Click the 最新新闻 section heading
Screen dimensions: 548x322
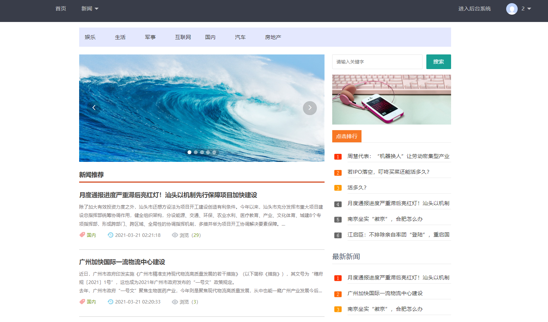[346, 257]
